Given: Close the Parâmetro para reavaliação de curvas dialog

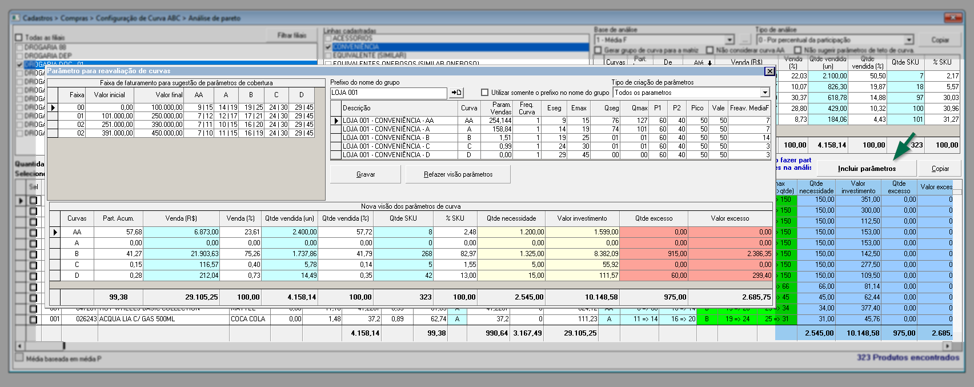Looking at the screenshot, I should point(769,71).
